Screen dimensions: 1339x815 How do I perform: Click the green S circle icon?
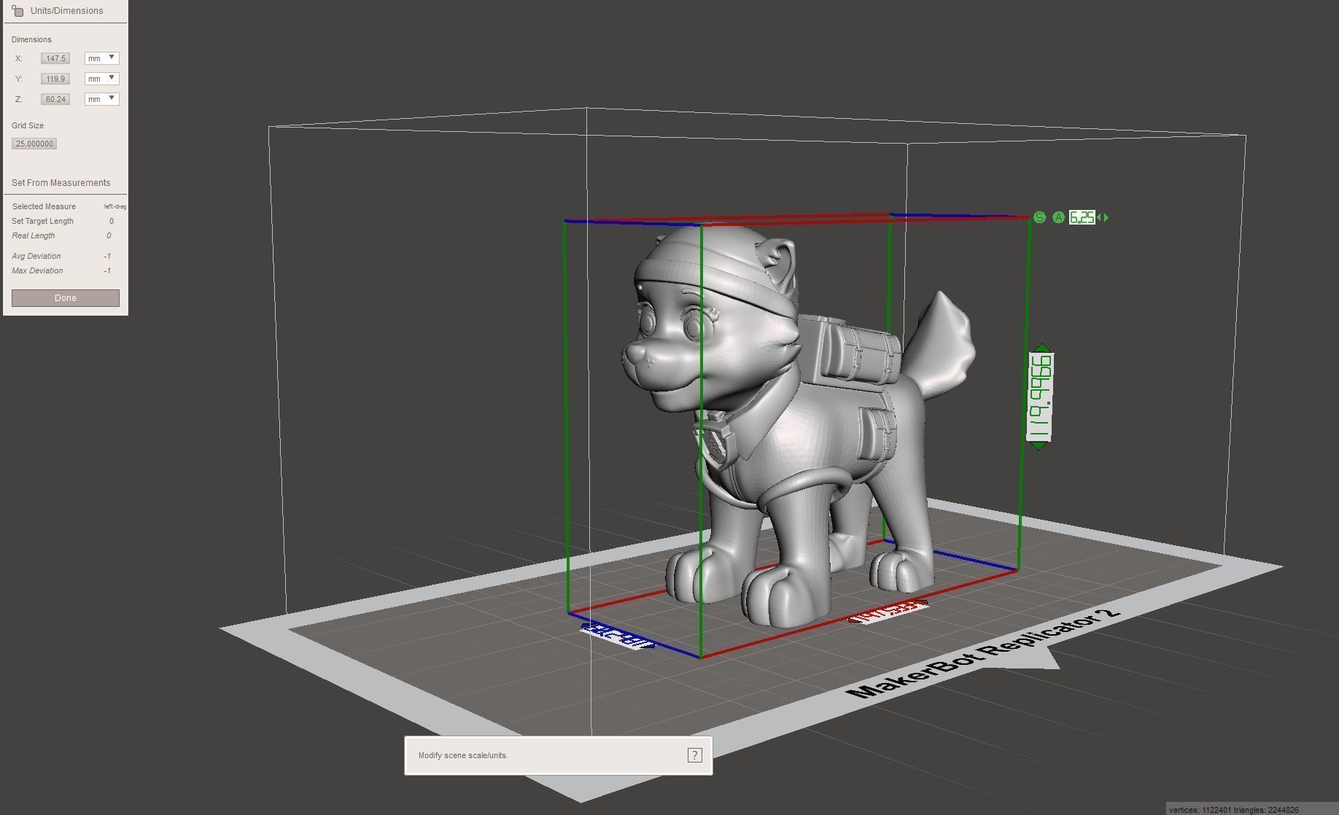pyautogui.click(x=1039, y=217)
